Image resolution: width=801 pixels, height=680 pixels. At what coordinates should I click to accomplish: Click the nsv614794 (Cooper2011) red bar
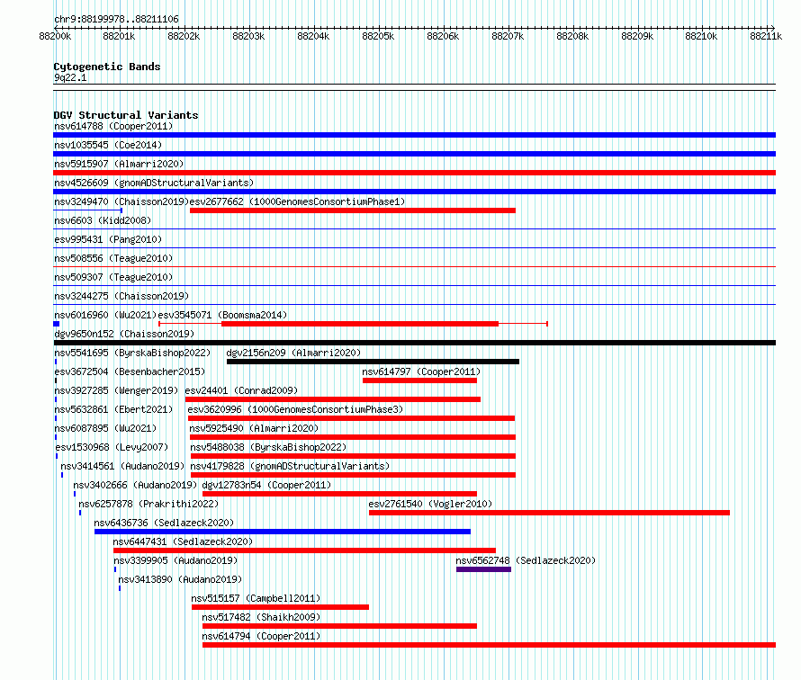[x=490, y=645]
